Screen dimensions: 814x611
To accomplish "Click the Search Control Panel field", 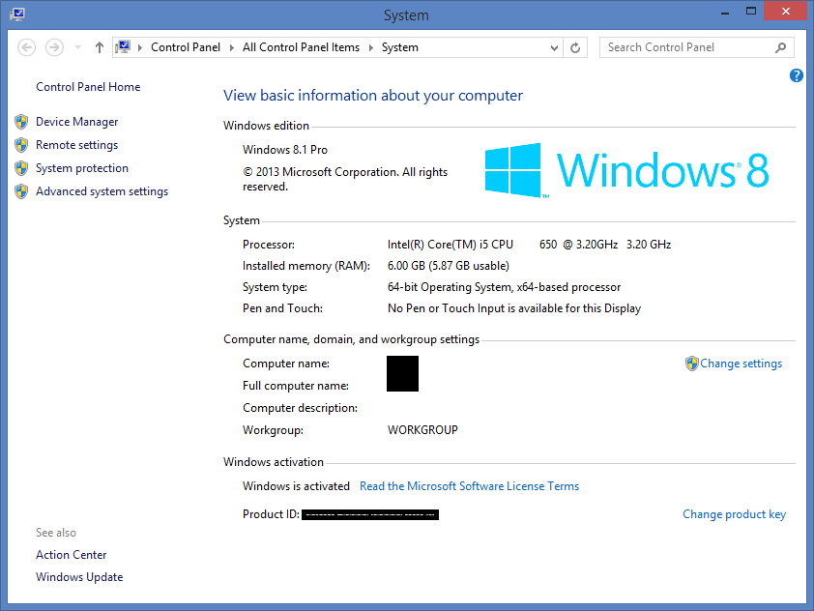I will (x=697, y=47).
